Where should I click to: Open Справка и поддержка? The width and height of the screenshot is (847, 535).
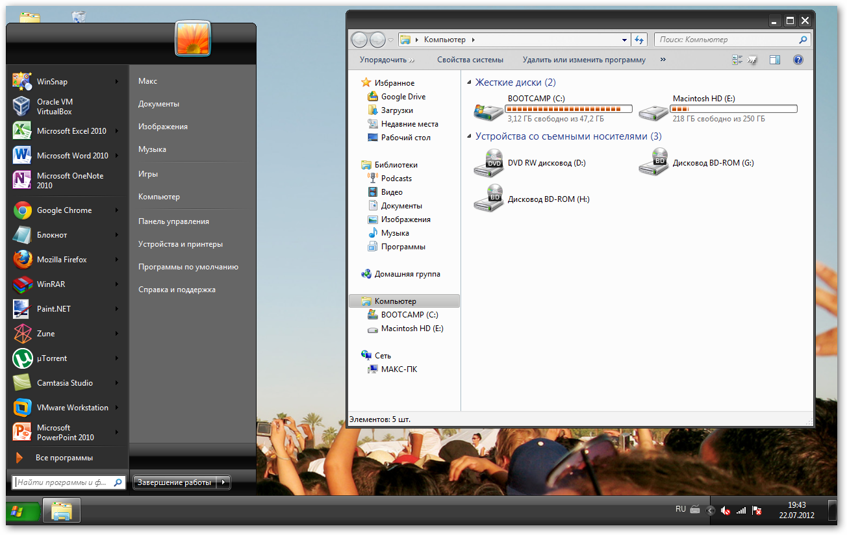point(177,290)
